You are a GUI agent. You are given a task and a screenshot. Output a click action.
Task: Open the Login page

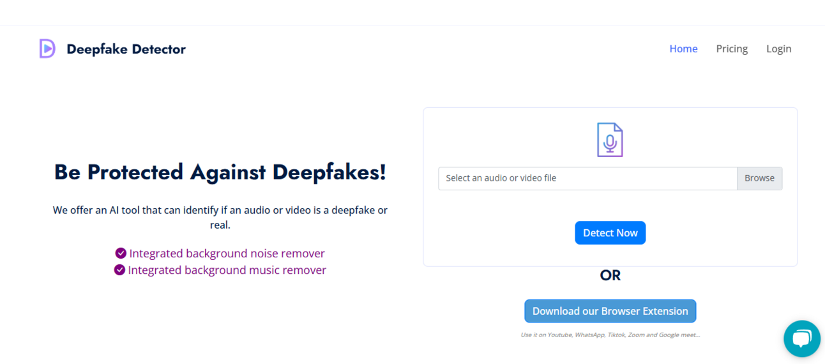click(x=778, y=49)
